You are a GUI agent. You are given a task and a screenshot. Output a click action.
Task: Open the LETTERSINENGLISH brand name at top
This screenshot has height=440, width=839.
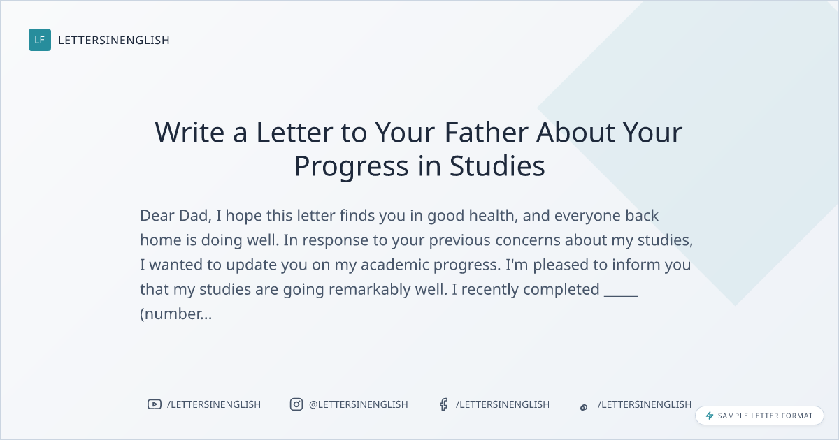[x=114, y=41]
